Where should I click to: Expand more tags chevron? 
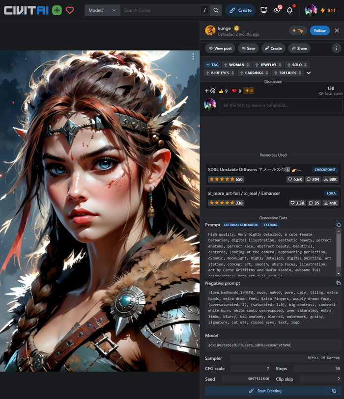[309, 73]
